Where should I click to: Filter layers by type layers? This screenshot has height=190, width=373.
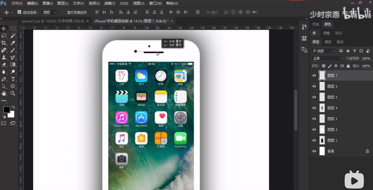click(x=355, y=51)
